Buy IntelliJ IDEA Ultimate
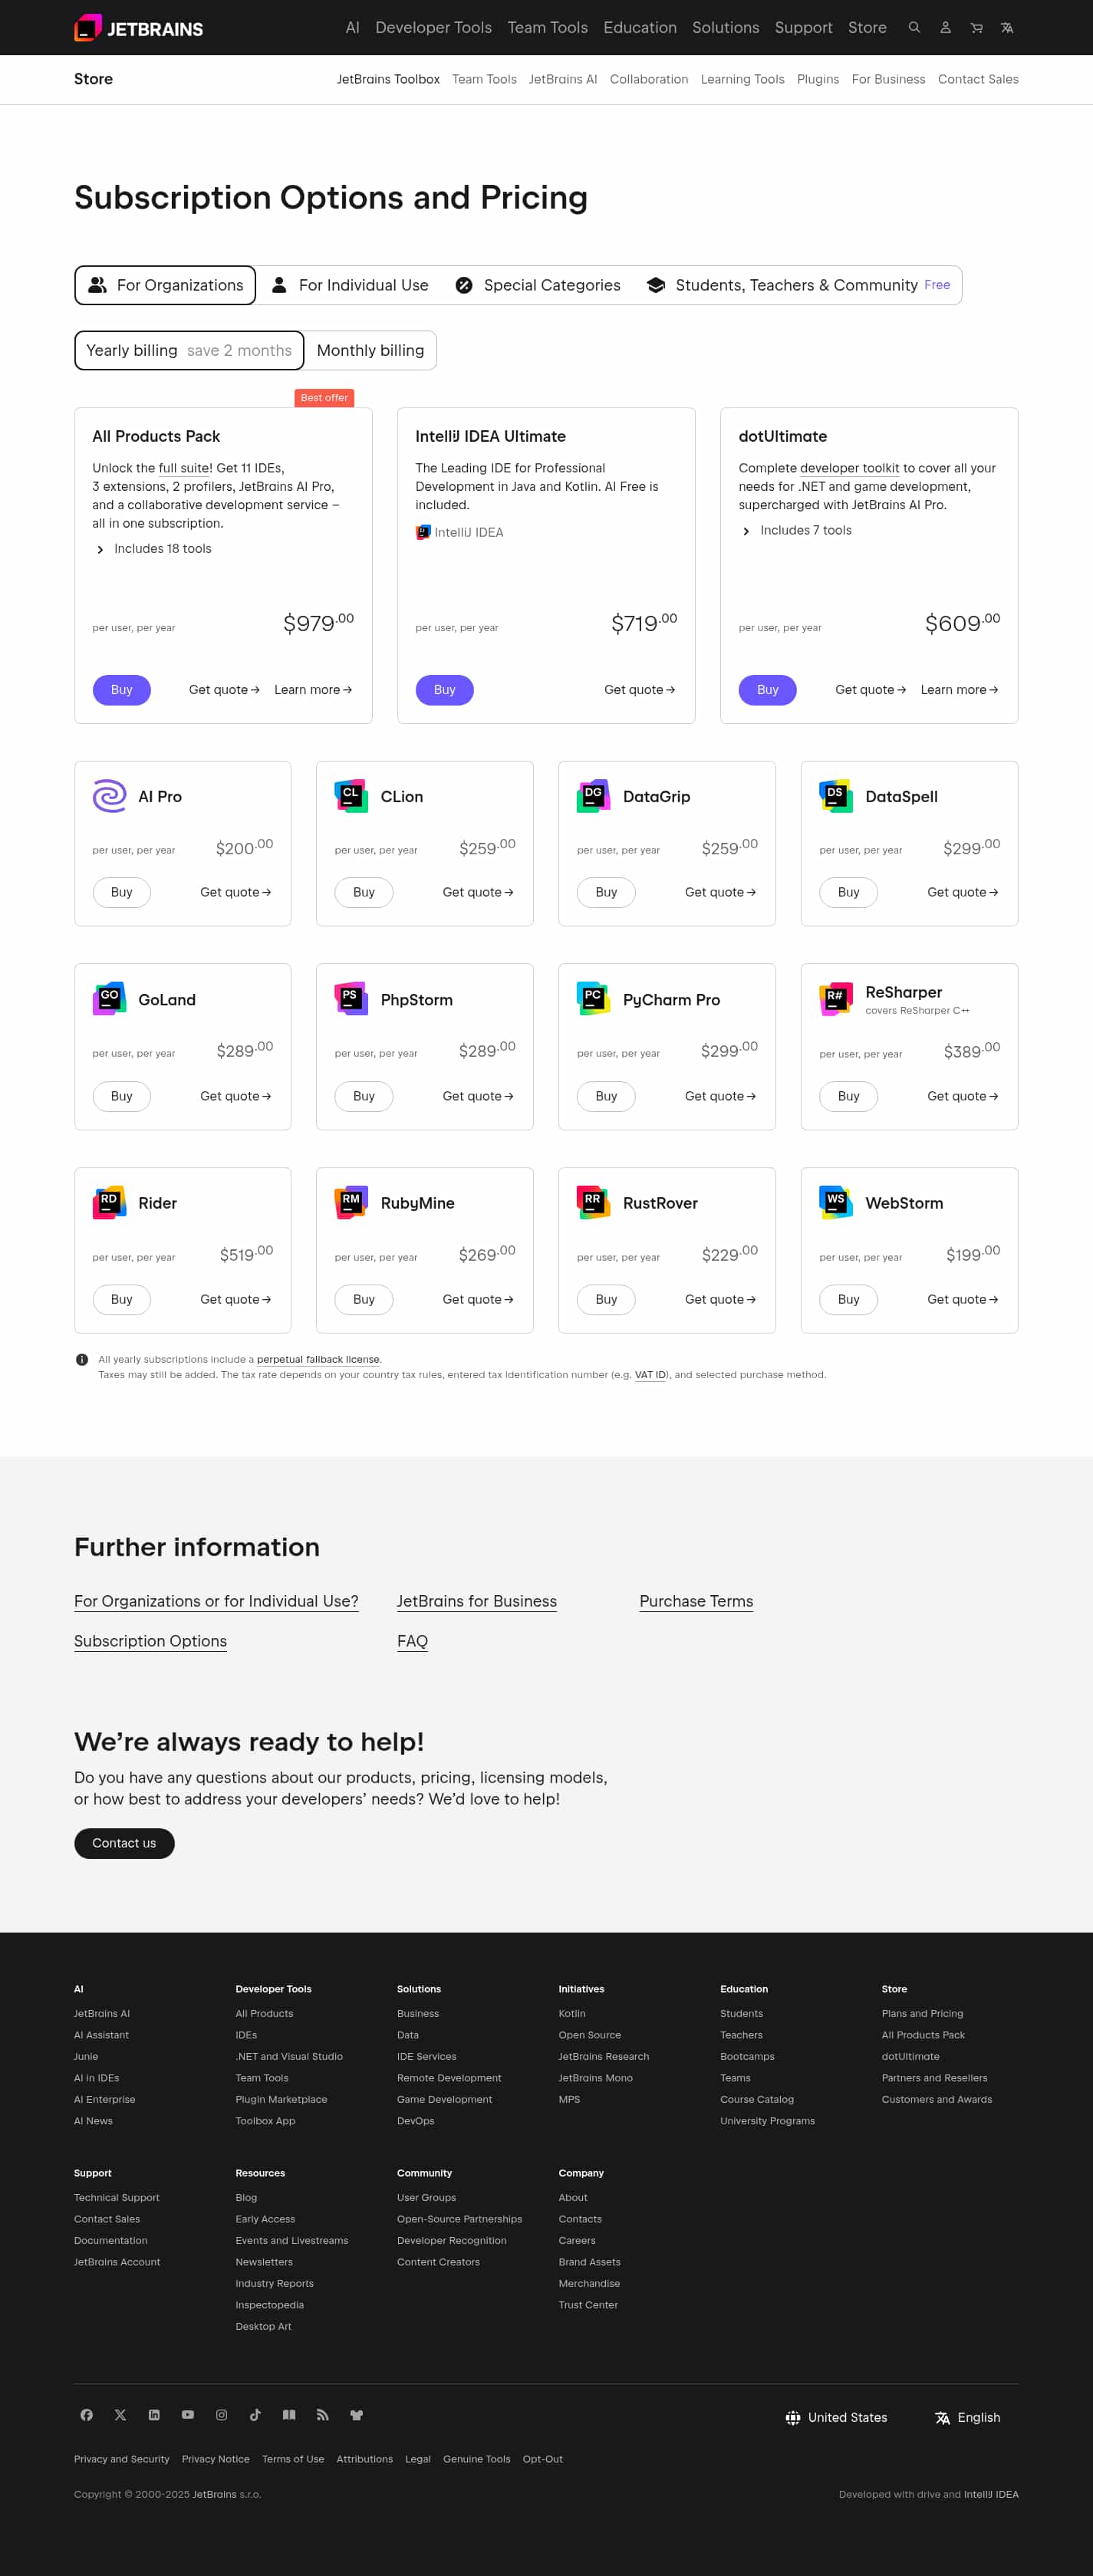 pyautogui.click(x=445, y=690)
